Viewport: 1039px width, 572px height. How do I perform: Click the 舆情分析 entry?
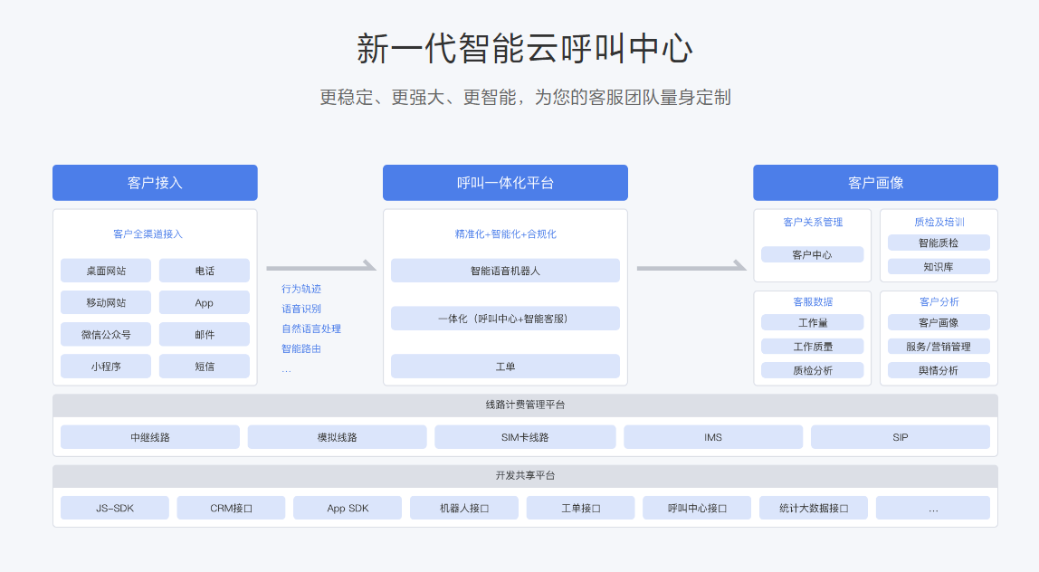[x=939, y=369]
